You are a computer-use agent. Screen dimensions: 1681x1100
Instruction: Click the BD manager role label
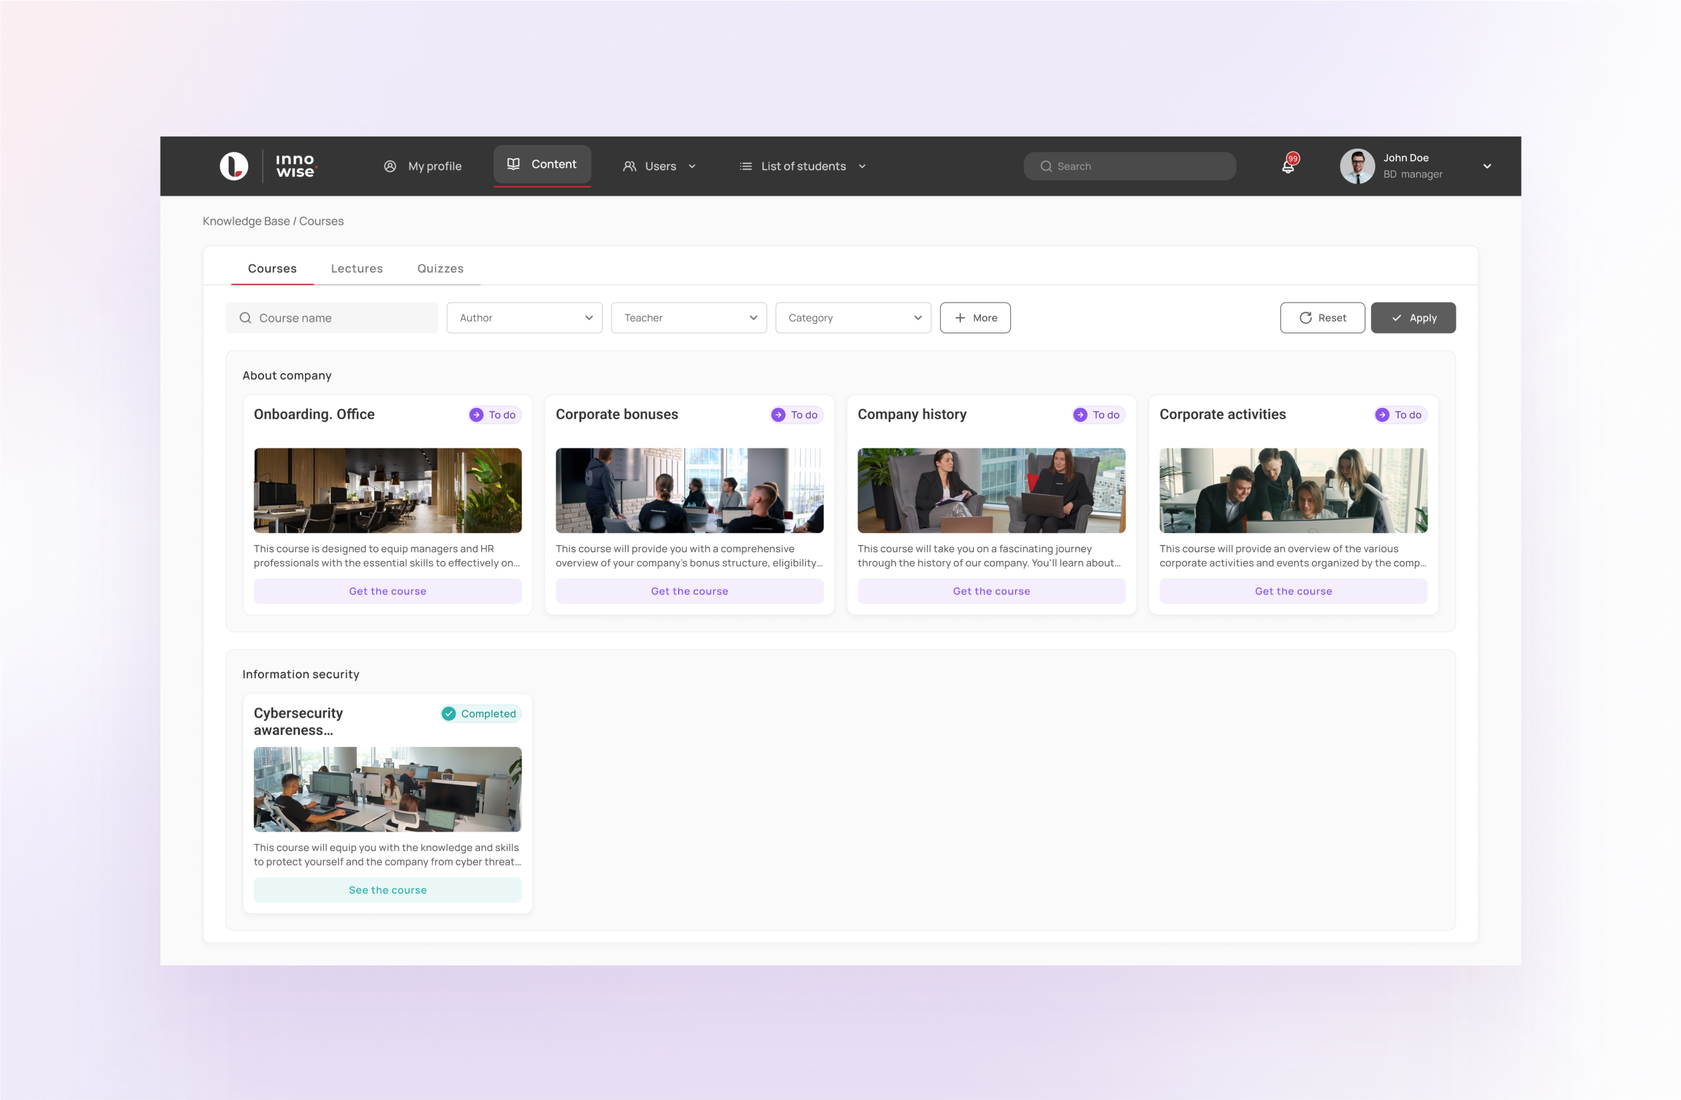(1412, 175)
